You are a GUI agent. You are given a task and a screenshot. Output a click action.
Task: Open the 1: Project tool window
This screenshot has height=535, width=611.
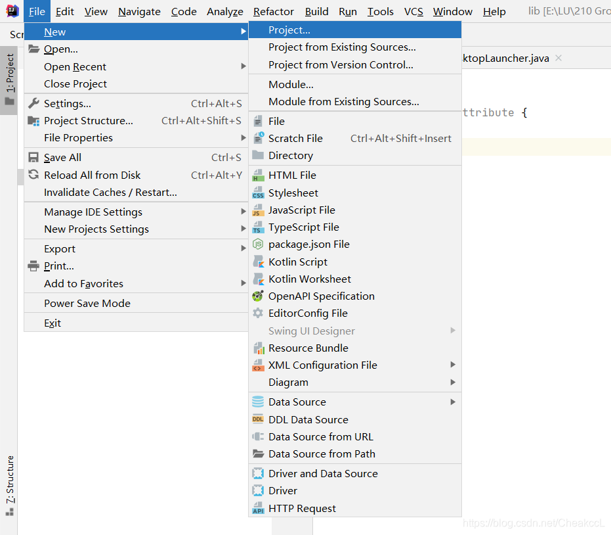(x=9, y=80)
